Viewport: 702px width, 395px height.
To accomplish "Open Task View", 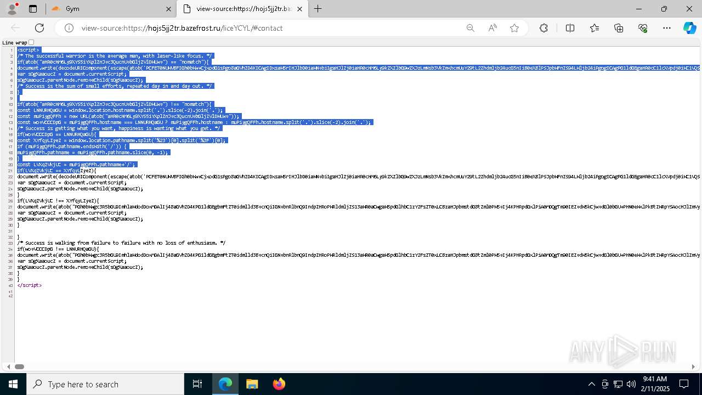I will pyautogui.click(x=197, y=384).
